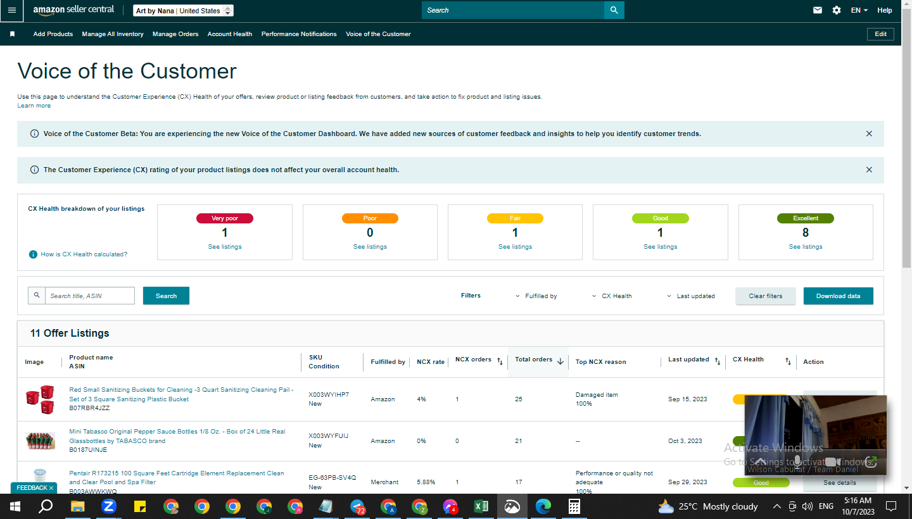
Task: Open Sticky Notes from the taskbar
Action: tap(140, 506)
